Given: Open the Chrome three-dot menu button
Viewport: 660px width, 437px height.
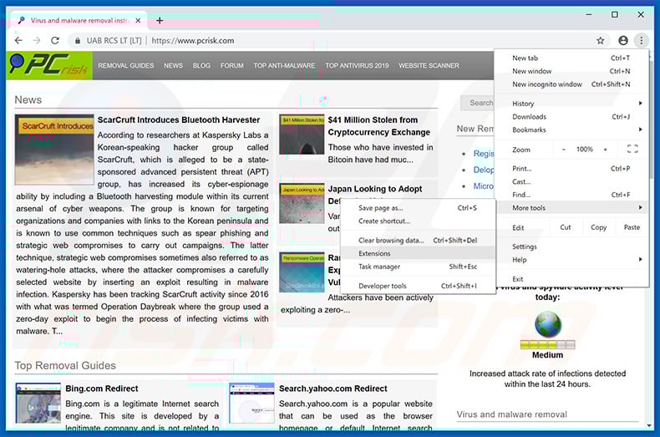Looking at the screenshot, I should (x=641, y=40).
